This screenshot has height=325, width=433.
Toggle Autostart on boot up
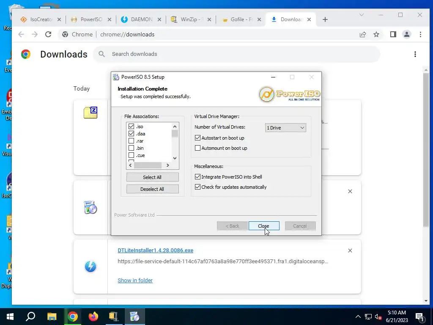click(x=197, y=138)
